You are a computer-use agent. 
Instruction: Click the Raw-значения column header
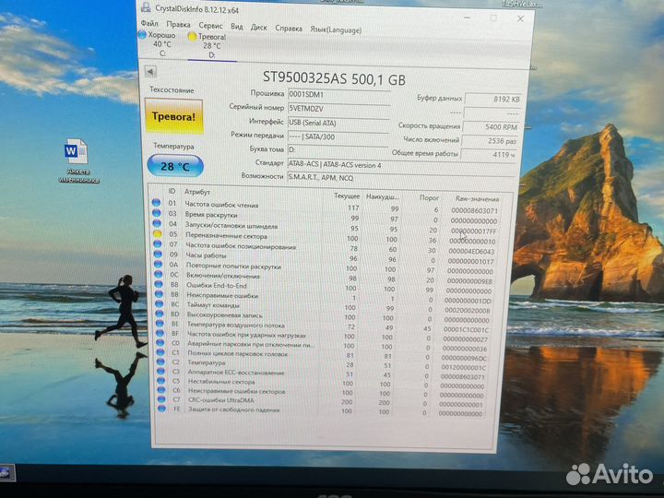[x=476, y=198]
